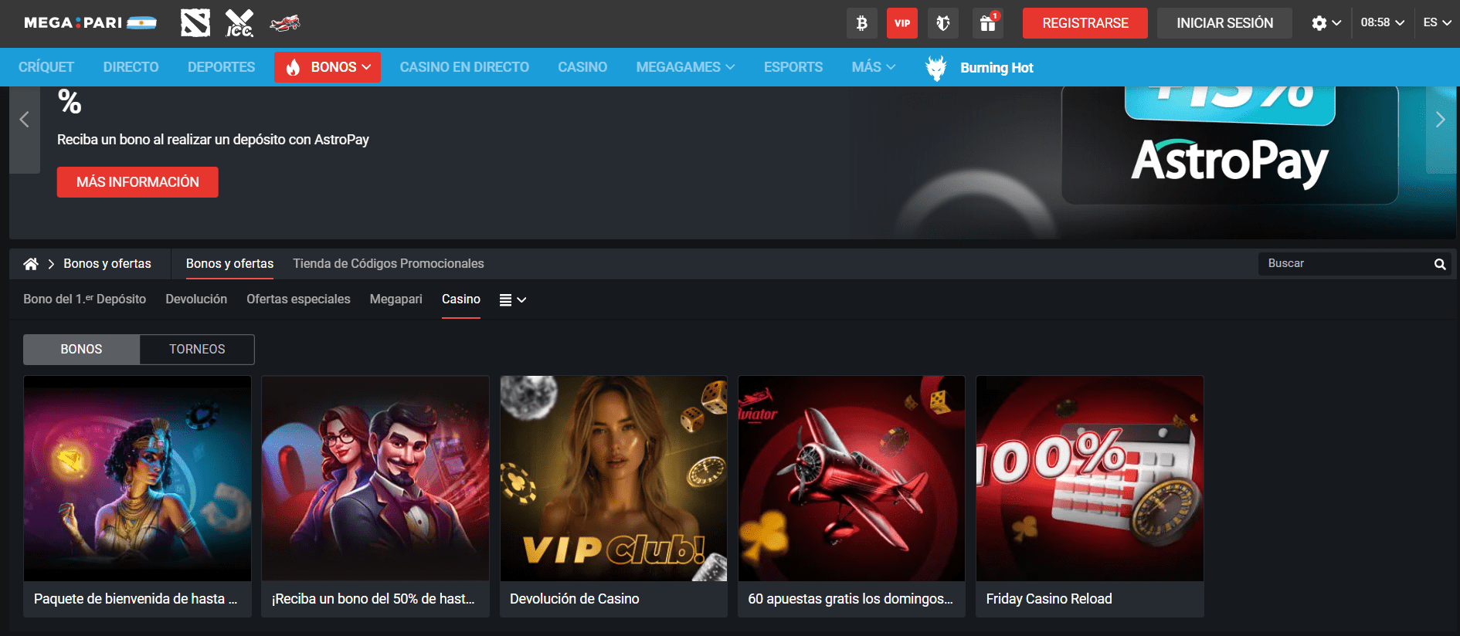Expand the MÁS dropdown menu

874,67
